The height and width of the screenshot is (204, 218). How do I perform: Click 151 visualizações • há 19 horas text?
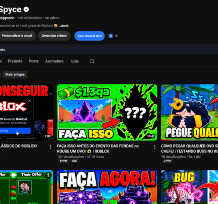[81, 157]
